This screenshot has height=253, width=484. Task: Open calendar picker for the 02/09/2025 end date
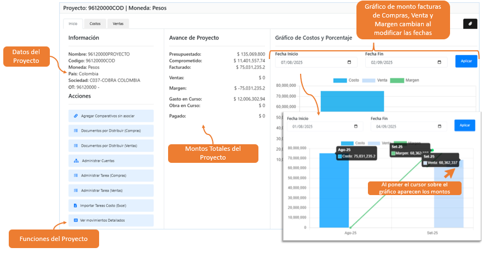pos(440,62)
